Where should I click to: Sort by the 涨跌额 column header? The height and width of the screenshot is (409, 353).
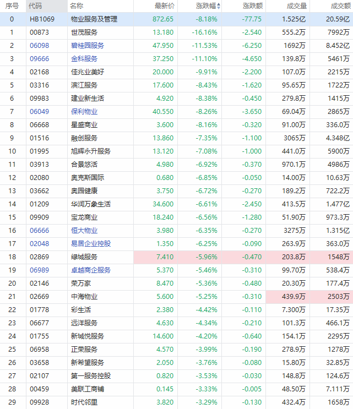click(253, 6)
